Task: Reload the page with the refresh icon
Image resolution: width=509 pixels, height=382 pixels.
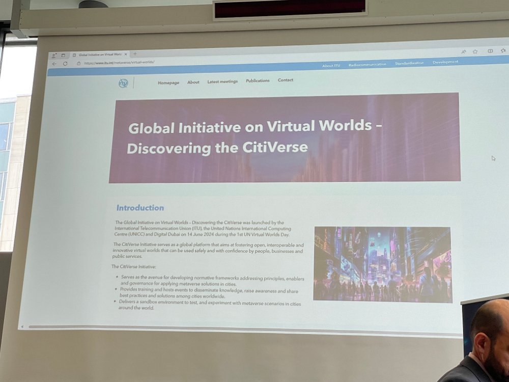Action: pos(65,64)
